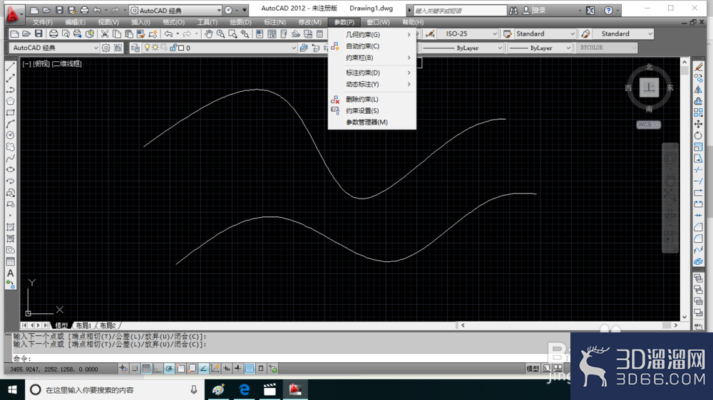713x400 pixels.
Task: Expand the 标注约束(D) submenu
Action: coord(372,73)
